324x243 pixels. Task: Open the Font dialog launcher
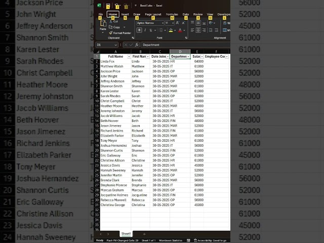[x=186, y=38]
